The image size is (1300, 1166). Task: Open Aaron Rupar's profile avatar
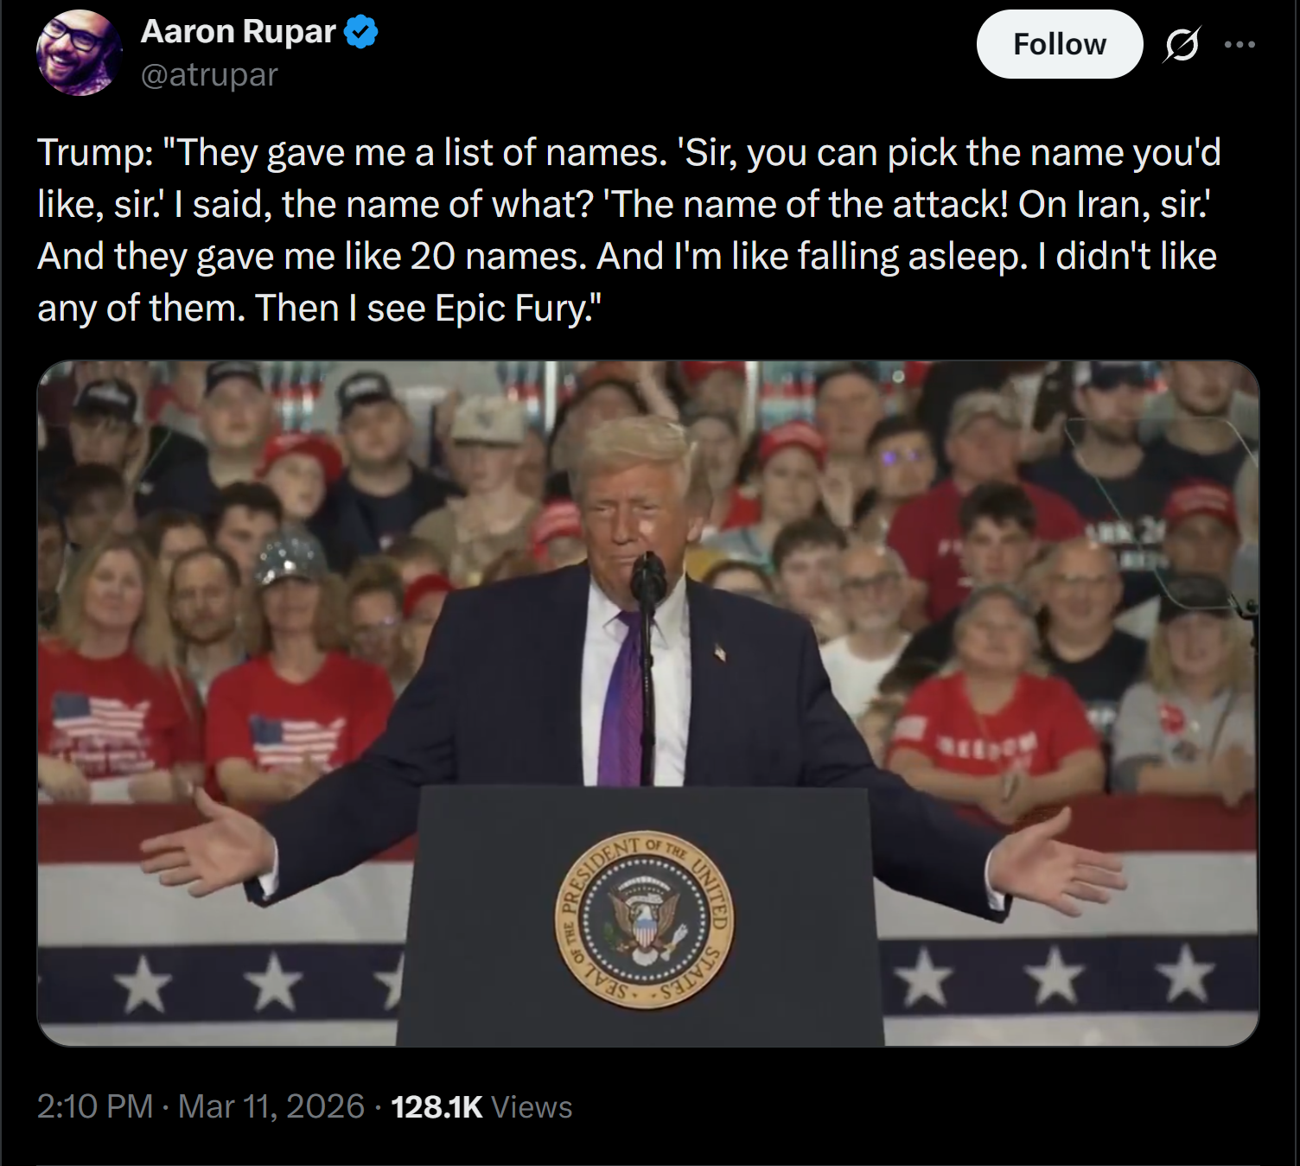click(x=80, y=52)
